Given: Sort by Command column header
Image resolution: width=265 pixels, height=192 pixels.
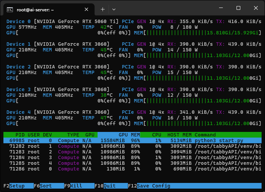Looking at the screenshot, I should tap(205, 135).
